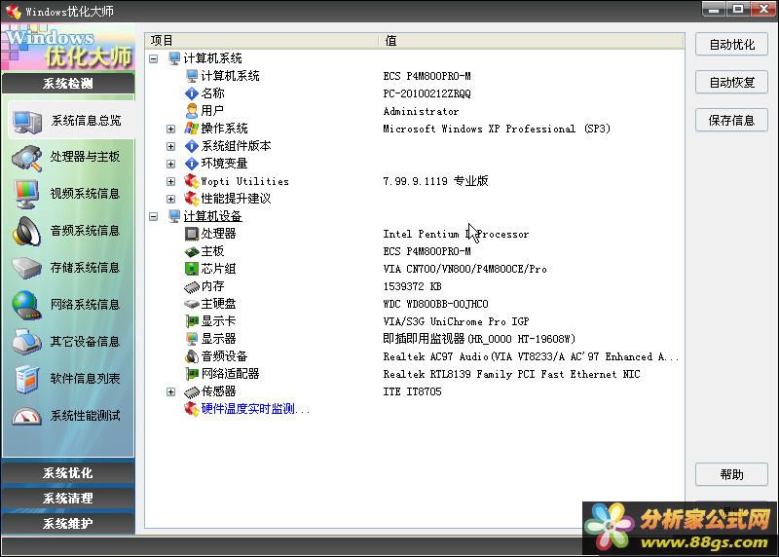The height and width of the screenshot is (557, 779).
Task: Select the value VIA/S3G UniChrome Pro IGP
Action: coord(456,321)
